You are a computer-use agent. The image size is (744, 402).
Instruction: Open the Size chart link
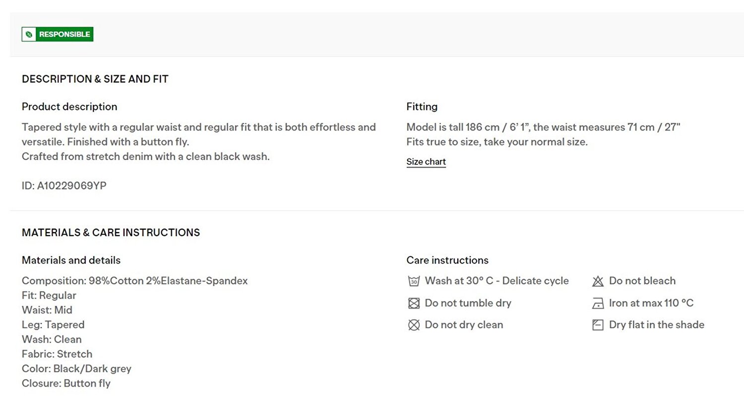pos(426,162)
